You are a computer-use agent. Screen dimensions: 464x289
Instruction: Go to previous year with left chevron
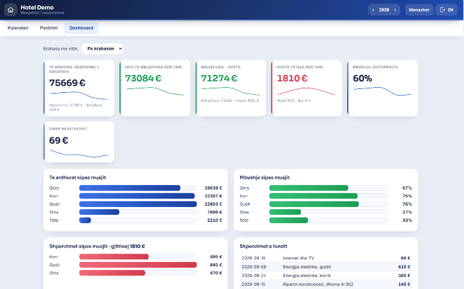[x=373, y=10]
